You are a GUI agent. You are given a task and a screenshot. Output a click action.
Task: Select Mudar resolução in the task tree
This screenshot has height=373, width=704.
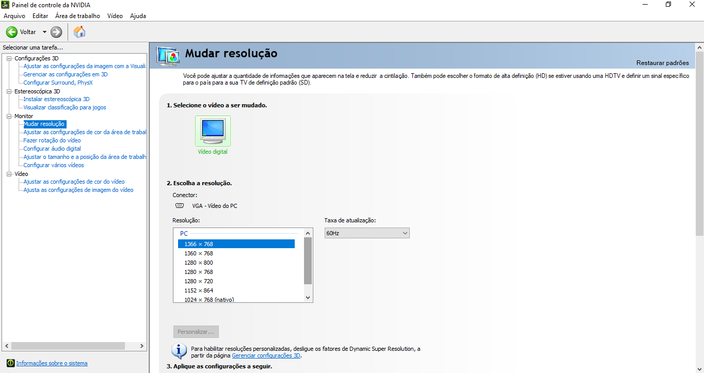pos(44,124)
